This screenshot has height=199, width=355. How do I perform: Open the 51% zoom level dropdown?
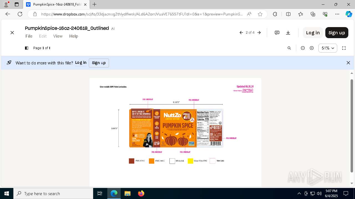(x=328, y=48)
